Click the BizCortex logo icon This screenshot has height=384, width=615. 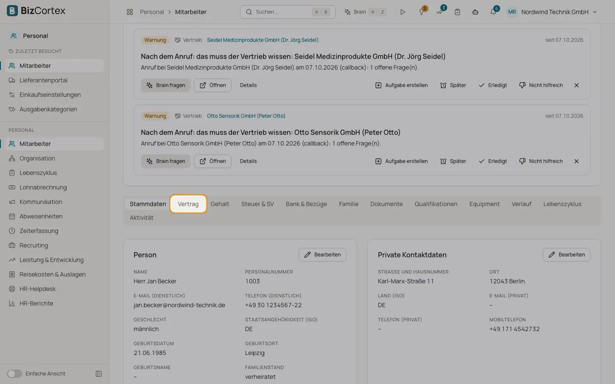[x=12, y=11]
